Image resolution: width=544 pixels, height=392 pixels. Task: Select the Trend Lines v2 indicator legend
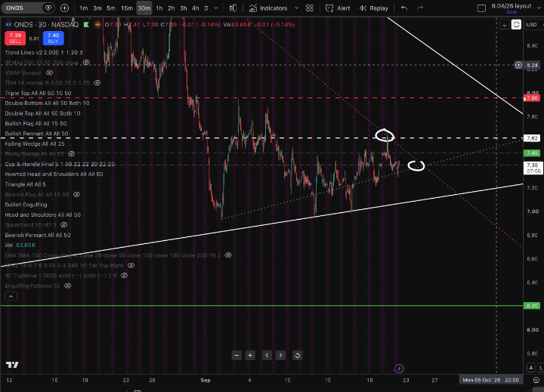(44, 53)
